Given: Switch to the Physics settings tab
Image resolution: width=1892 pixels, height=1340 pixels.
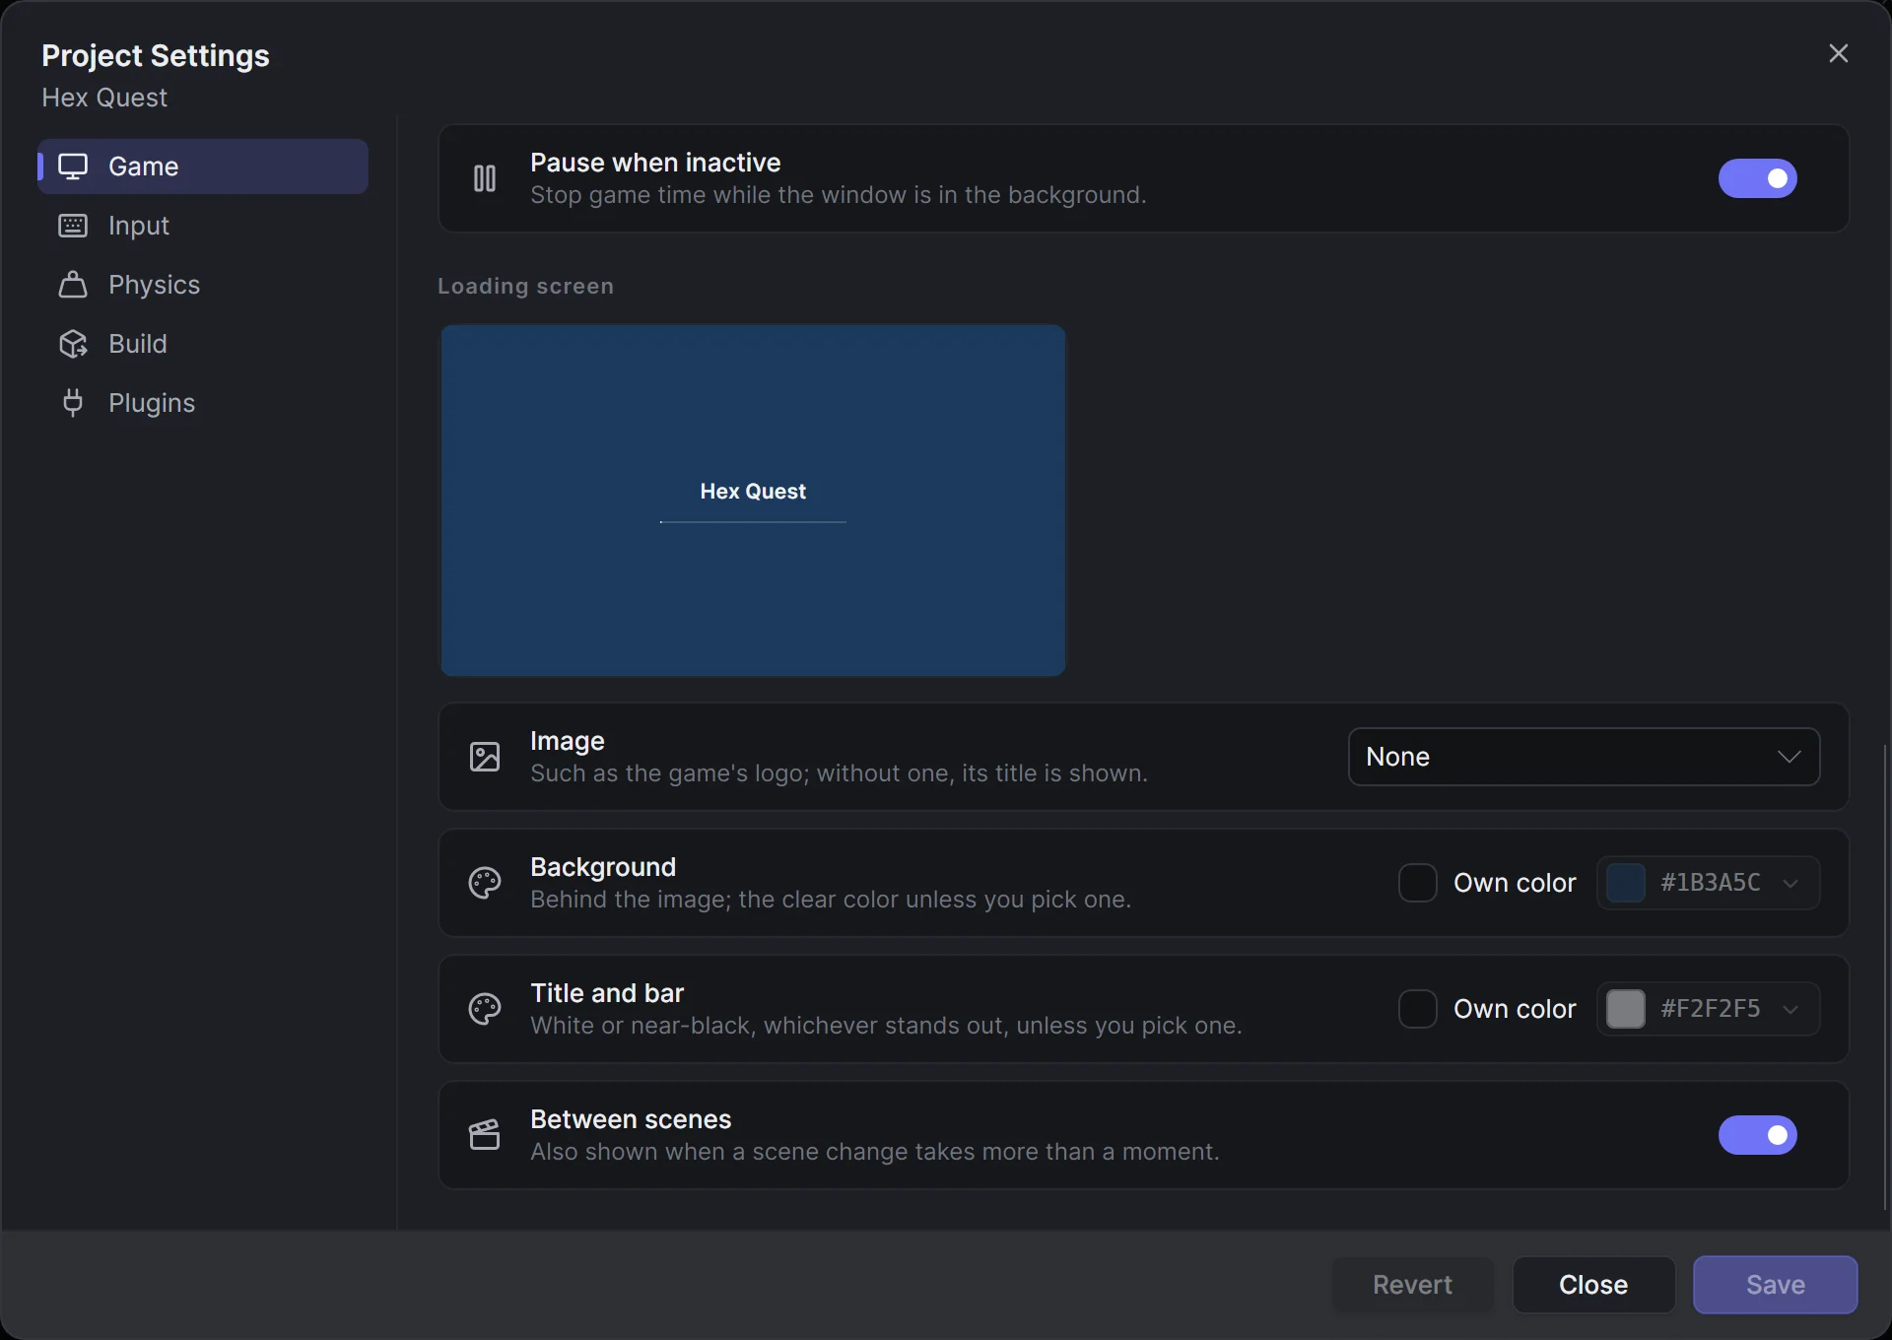Looking at the screenshot, I should (203, 285).
